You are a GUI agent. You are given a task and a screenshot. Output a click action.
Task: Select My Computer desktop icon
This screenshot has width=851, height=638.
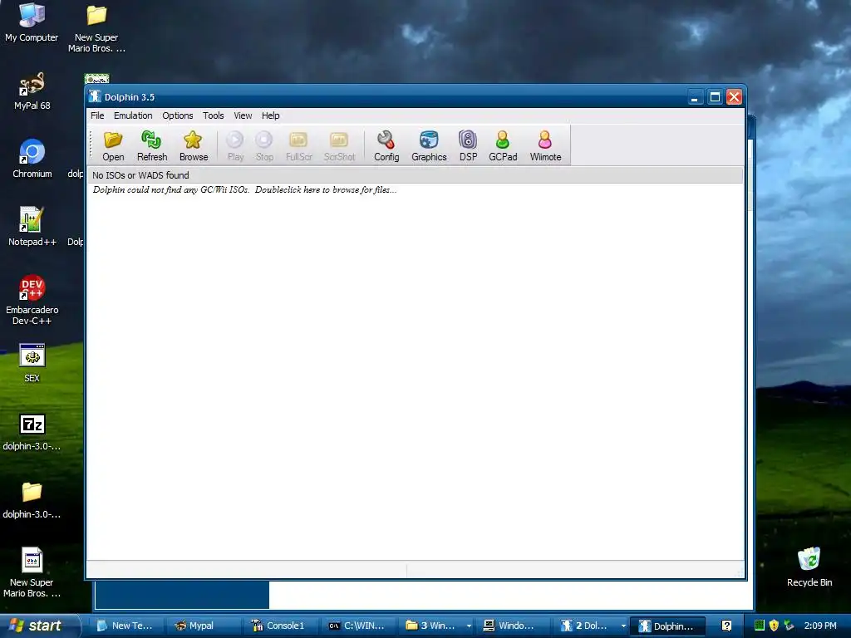32,22
